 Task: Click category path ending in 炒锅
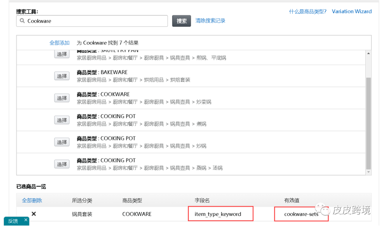click(141, 146)
